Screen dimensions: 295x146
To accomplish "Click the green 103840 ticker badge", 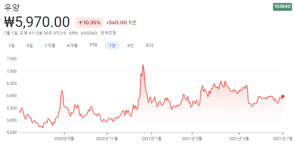I will 283,6.
